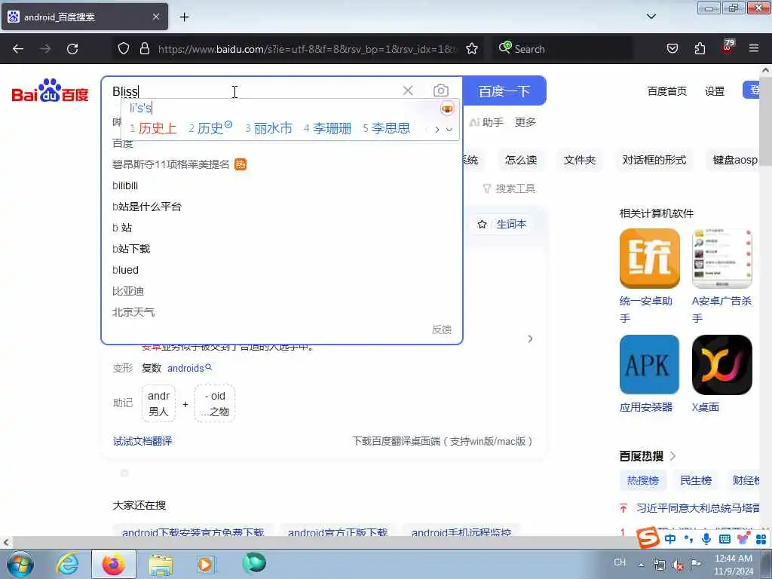Reload the page with refresh icon

click(x=72, y=49)
